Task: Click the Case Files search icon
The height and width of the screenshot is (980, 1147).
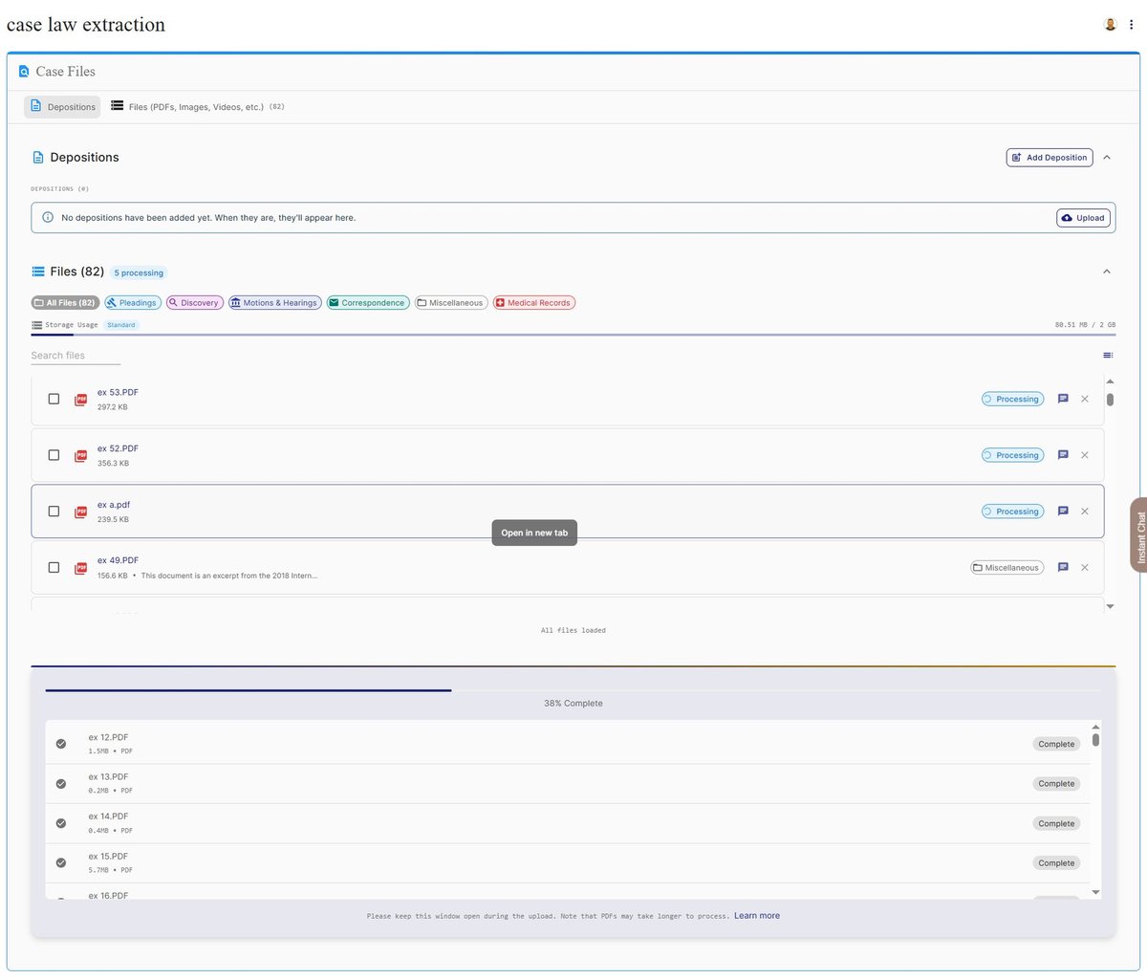Action: pyautogui.click(x=24, y=72)
